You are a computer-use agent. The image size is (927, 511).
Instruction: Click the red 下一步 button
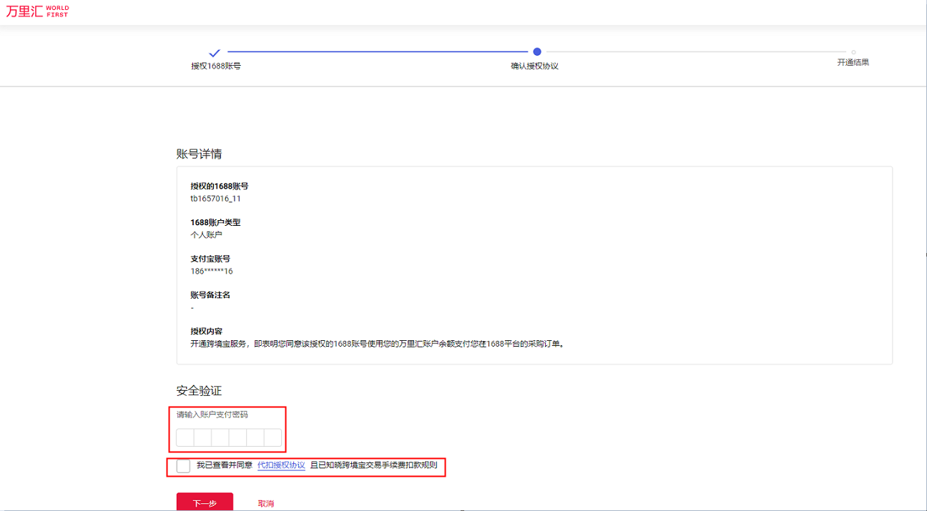point(204,501)
